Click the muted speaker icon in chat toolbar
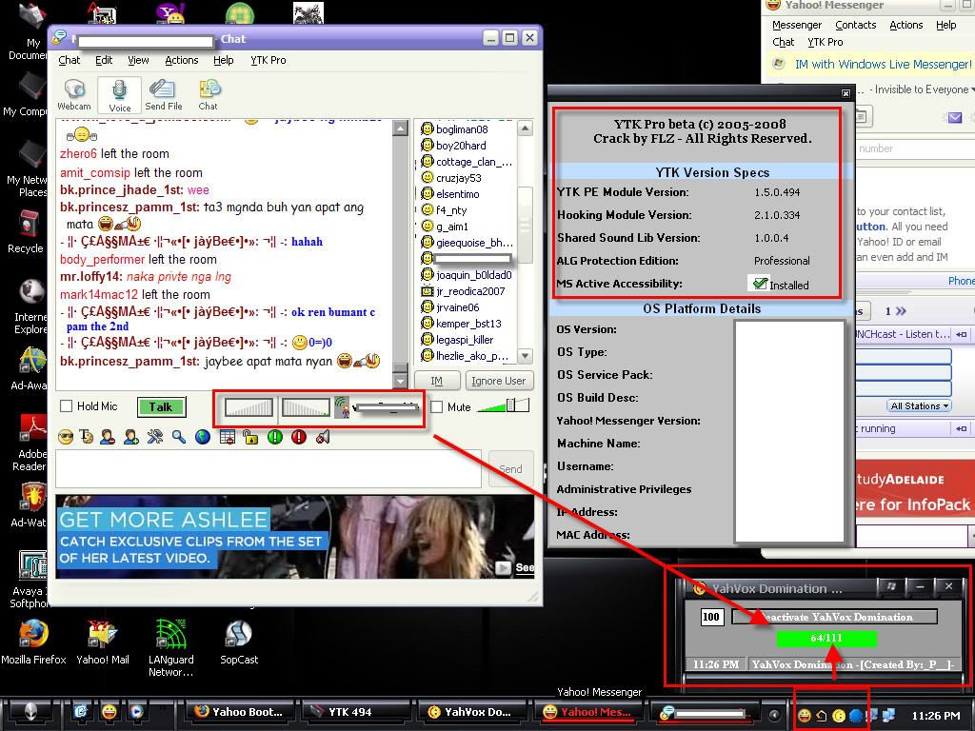 pyautogui.click(x=323, y=437)
